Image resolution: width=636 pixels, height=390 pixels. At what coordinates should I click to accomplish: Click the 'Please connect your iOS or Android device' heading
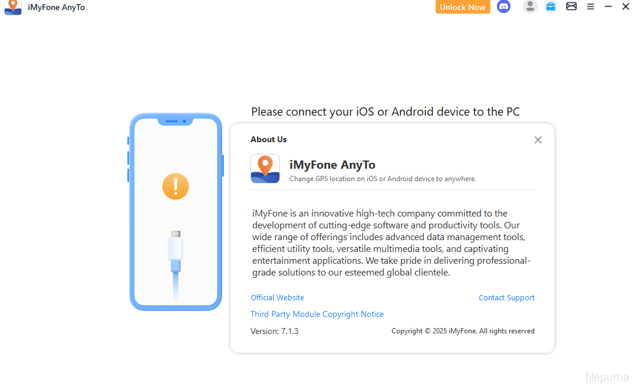pos(385,112)
